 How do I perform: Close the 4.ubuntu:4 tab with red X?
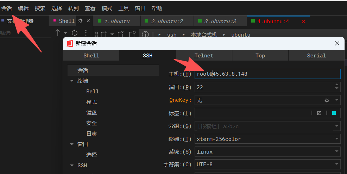pyautogui.click(x=304, y=21)
